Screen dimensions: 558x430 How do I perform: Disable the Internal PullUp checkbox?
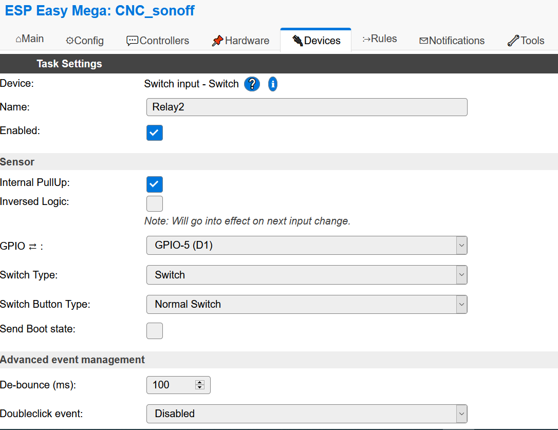pyautogui.click(x=155, y=184)
